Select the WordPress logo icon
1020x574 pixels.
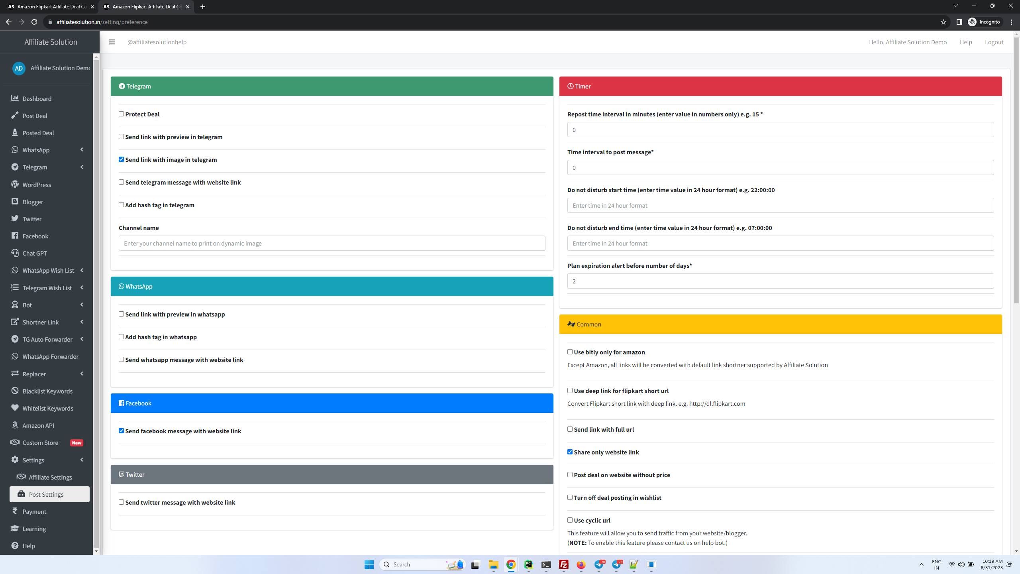[x=15, y=184]
